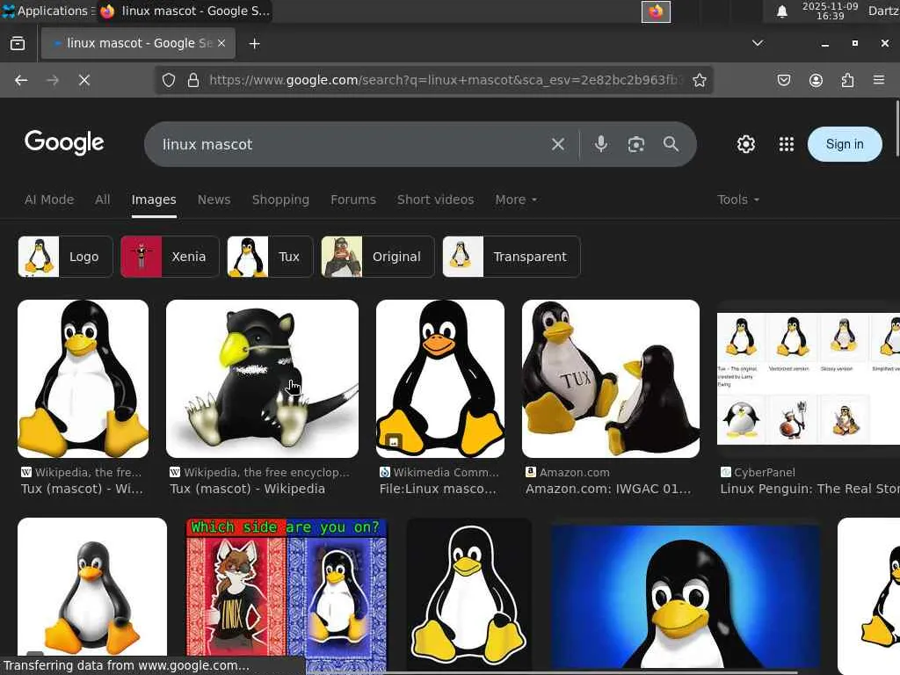Open the Applications menu
The height and width of the screenshot is (675, 900).
click(47, 11)
